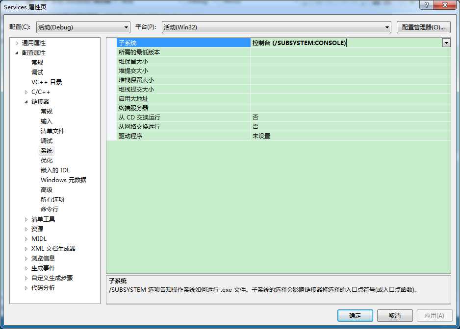Expand the 浏览信息 tree node
Image resolution: width=460 pixels, height=329 pixels.
(26, 258)
